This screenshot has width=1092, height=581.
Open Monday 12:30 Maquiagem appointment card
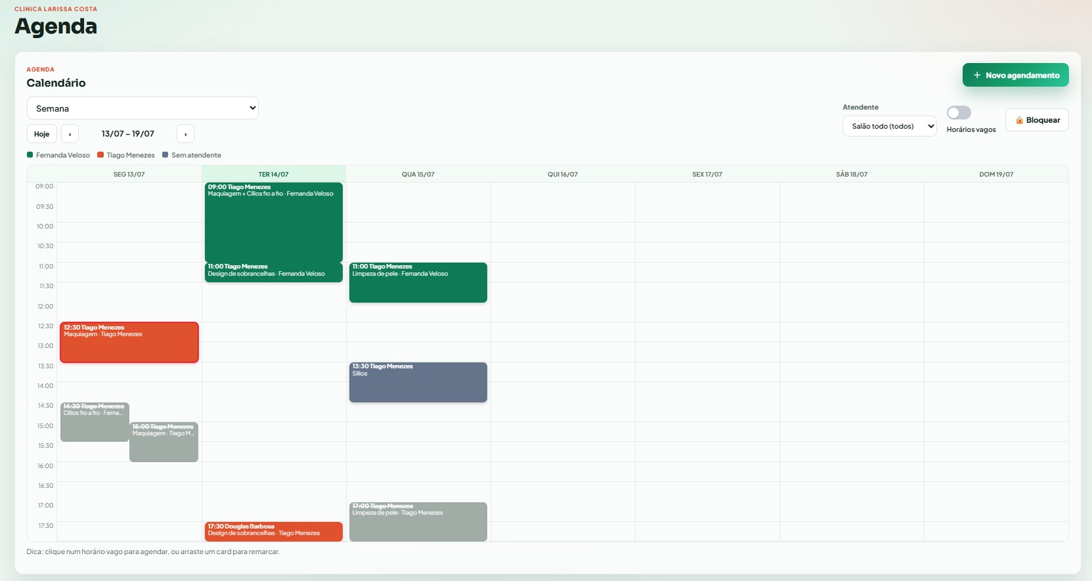[129, 342]
